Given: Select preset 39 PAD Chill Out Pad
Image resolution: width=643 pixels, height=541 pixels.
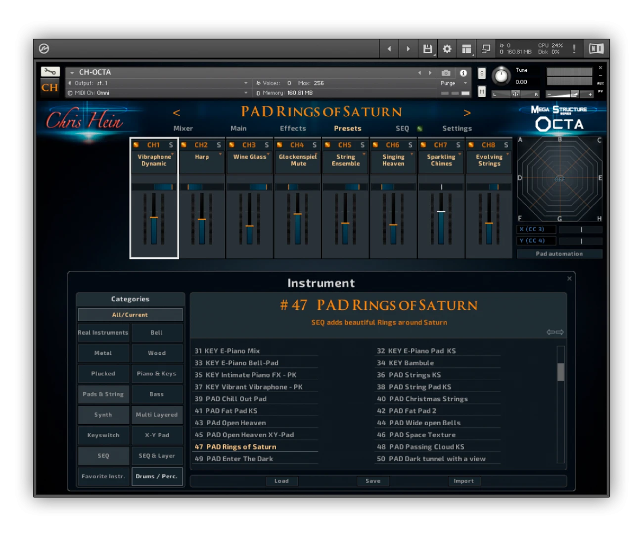Looking at the screenshot, I should [x=255, y=399].
